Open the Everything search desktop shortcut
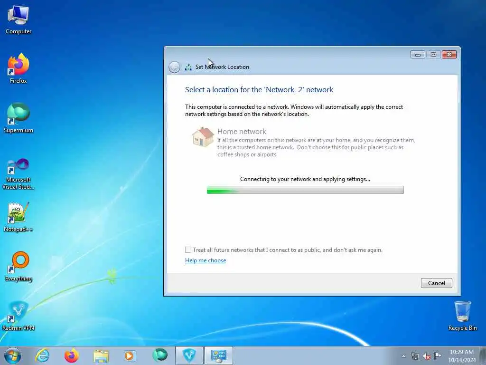 tap(19, 266)
